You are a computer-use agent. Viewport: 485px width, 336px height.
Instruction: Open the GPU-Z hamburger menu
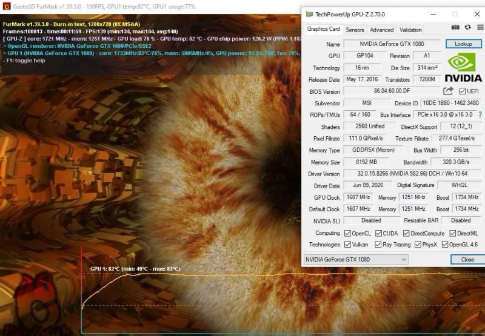(x=480, y=27)
